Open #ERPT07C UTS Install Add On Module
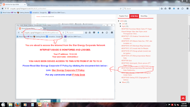 [135, 48]
